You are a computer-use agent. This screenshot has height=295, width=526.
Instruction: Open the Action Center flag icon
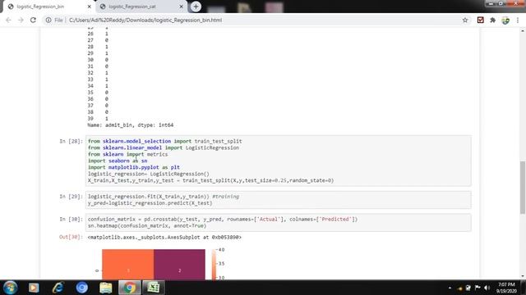click(478, 288)
